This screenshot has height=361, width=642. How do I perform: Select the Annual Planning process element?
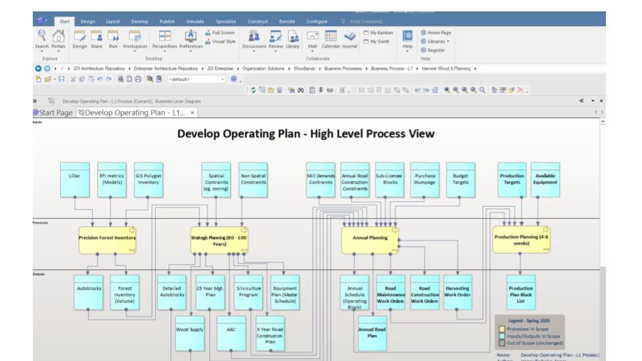click(x=370, y=240)
